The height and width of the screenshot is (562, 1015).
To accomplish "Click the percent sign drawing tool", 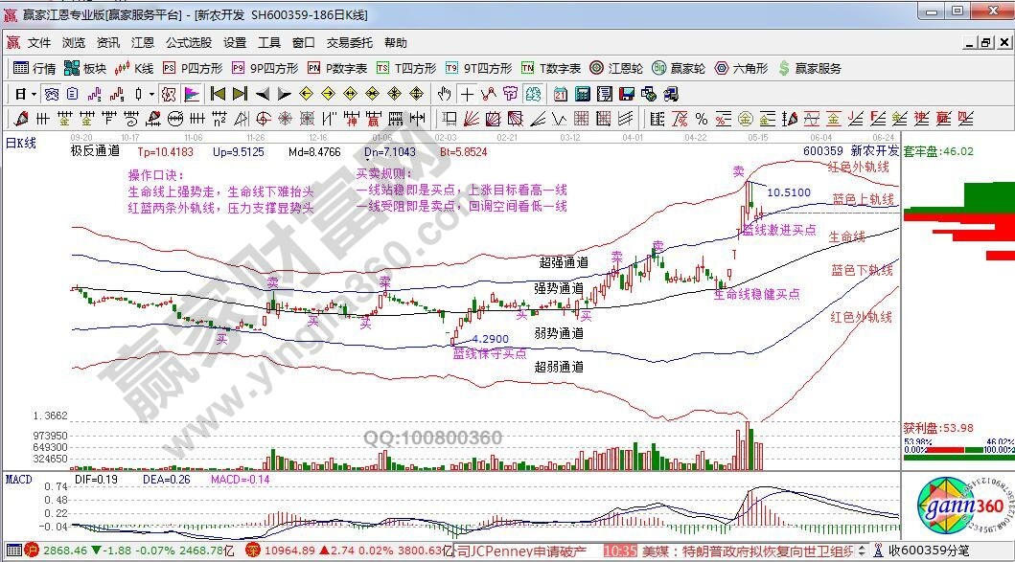I will [702, 119].
